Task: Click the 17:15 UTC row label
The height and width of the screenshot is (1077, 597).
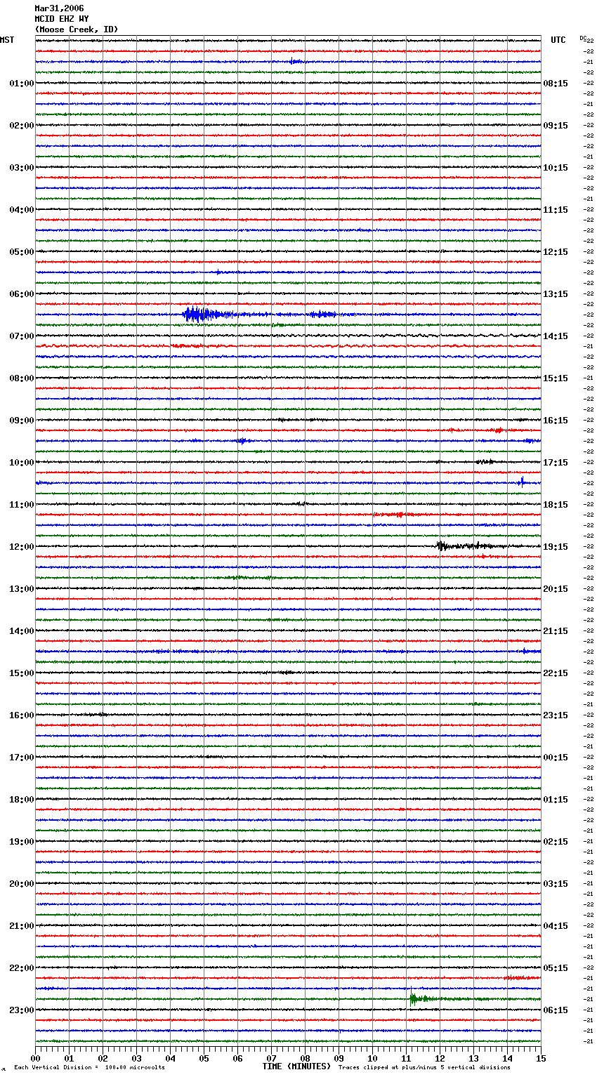Action: [556, 463]
